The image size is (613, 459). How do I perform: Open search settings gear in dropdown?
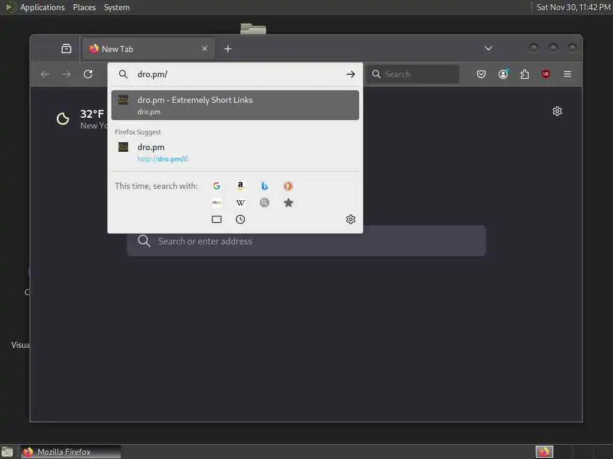(x=351, y=219)
